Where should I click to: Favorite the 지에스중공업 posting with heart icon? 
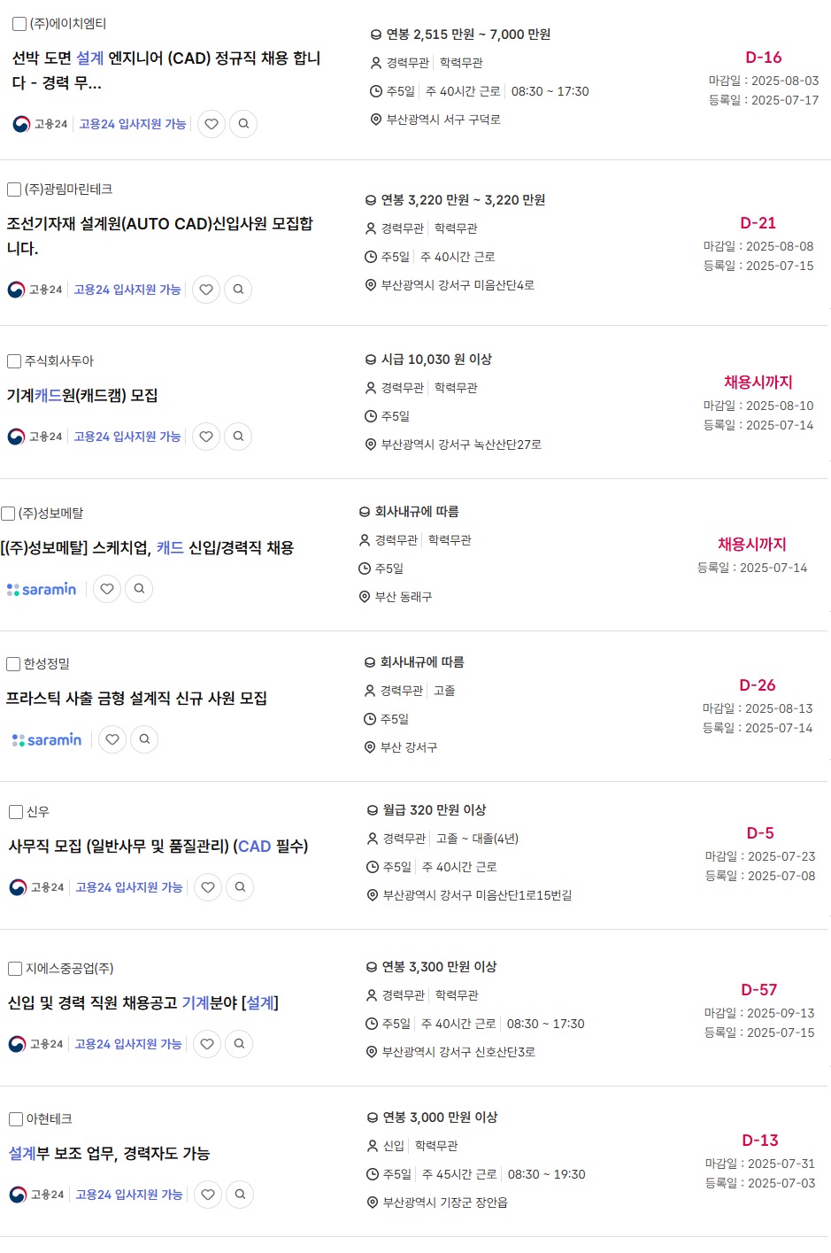click(207, 1044)
